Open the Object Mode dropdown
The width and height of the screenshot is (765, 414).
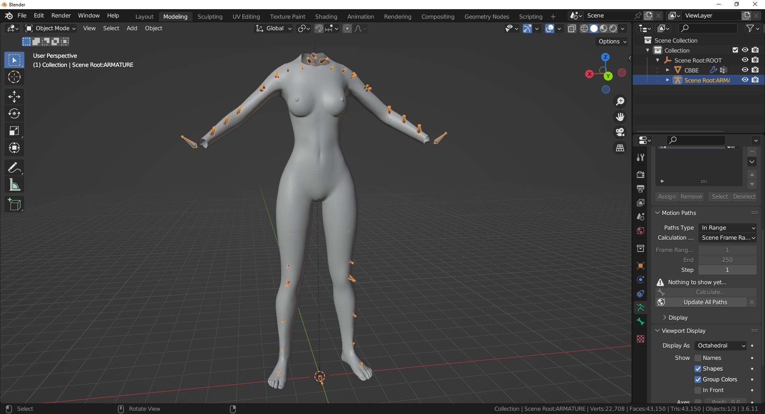click(51, 28)
